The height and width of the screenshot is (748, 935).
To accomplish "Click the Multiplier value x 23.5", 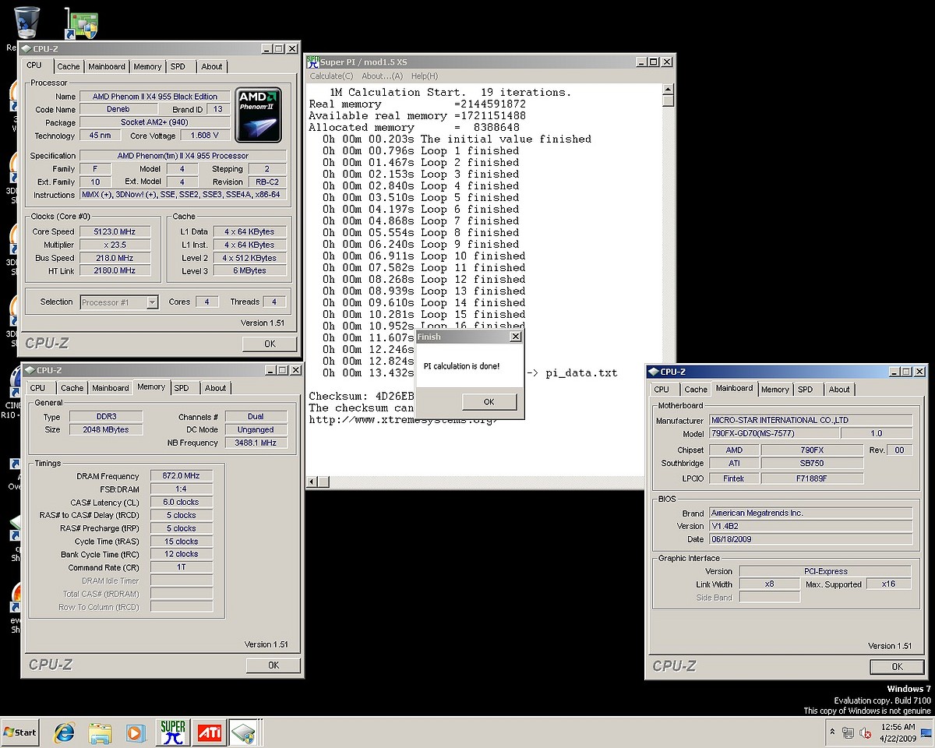I will (x=117, y=245).
